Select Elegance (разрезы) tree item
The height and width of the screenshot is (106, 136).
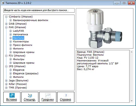point(26,73)
